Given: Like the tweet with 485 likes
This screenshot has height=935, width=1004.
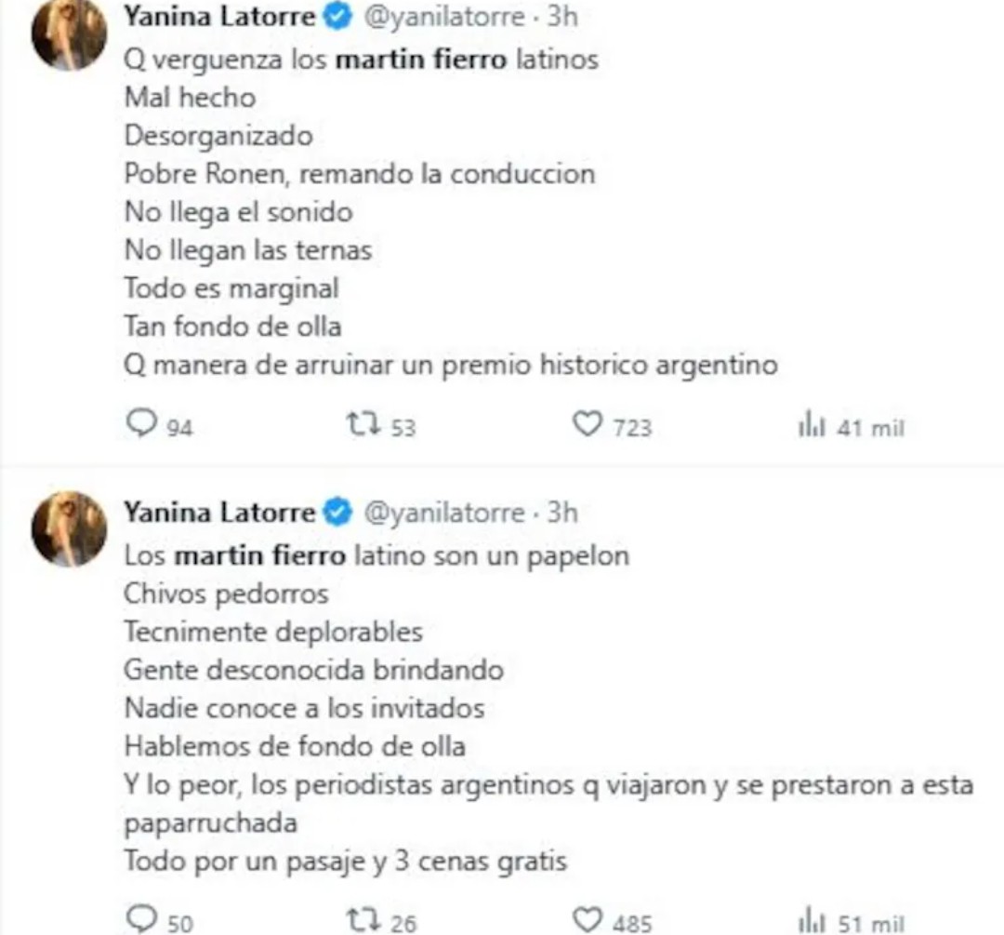Looking at the screenshot, I should pyautogui.click(x=588, y=921).
